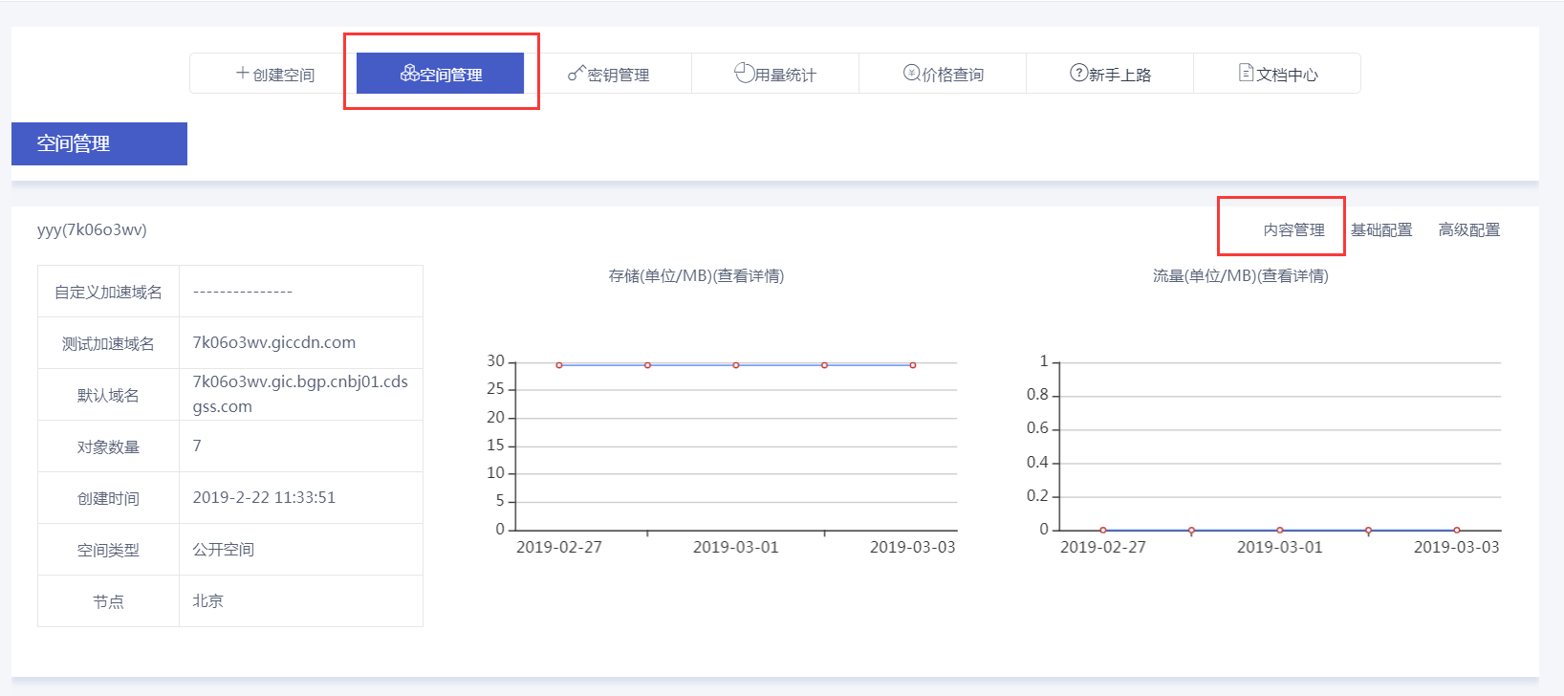Switch to the 价格查询 tab
Image resolution: width=1564 pixels, height=696 pixels.
[x=943, y=74]
